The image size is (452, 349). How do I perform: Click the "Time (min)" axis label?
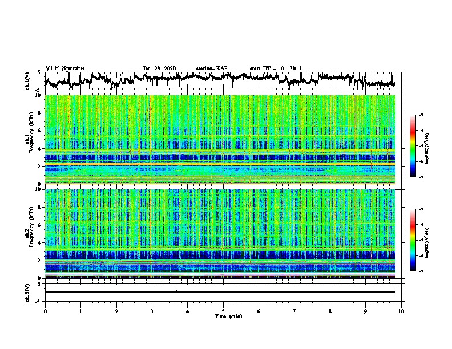(228, 316)
